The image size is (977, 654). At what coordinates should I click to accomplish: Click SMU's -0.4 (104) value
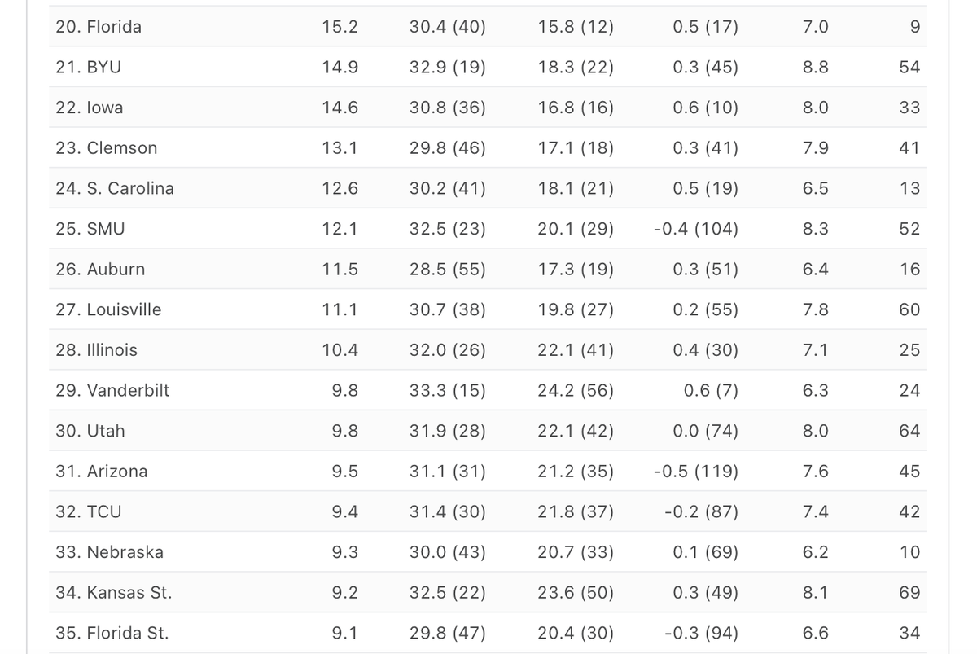pos(696,229)
